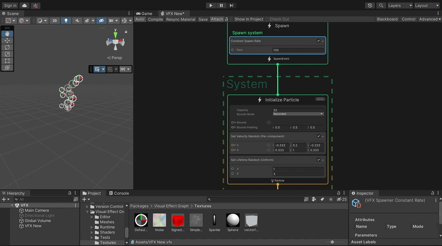Select the Scale tool

point(7,54)
